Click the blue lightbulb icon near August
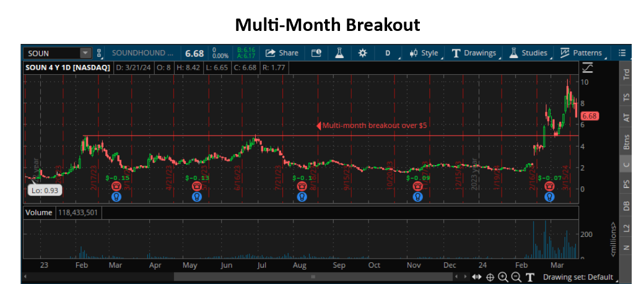 click(302, 197)
